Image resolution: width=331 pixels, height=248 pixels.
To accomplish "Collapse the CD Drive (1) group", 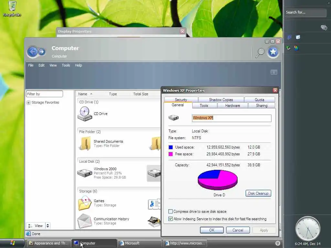I will click(x=89, y=102).
